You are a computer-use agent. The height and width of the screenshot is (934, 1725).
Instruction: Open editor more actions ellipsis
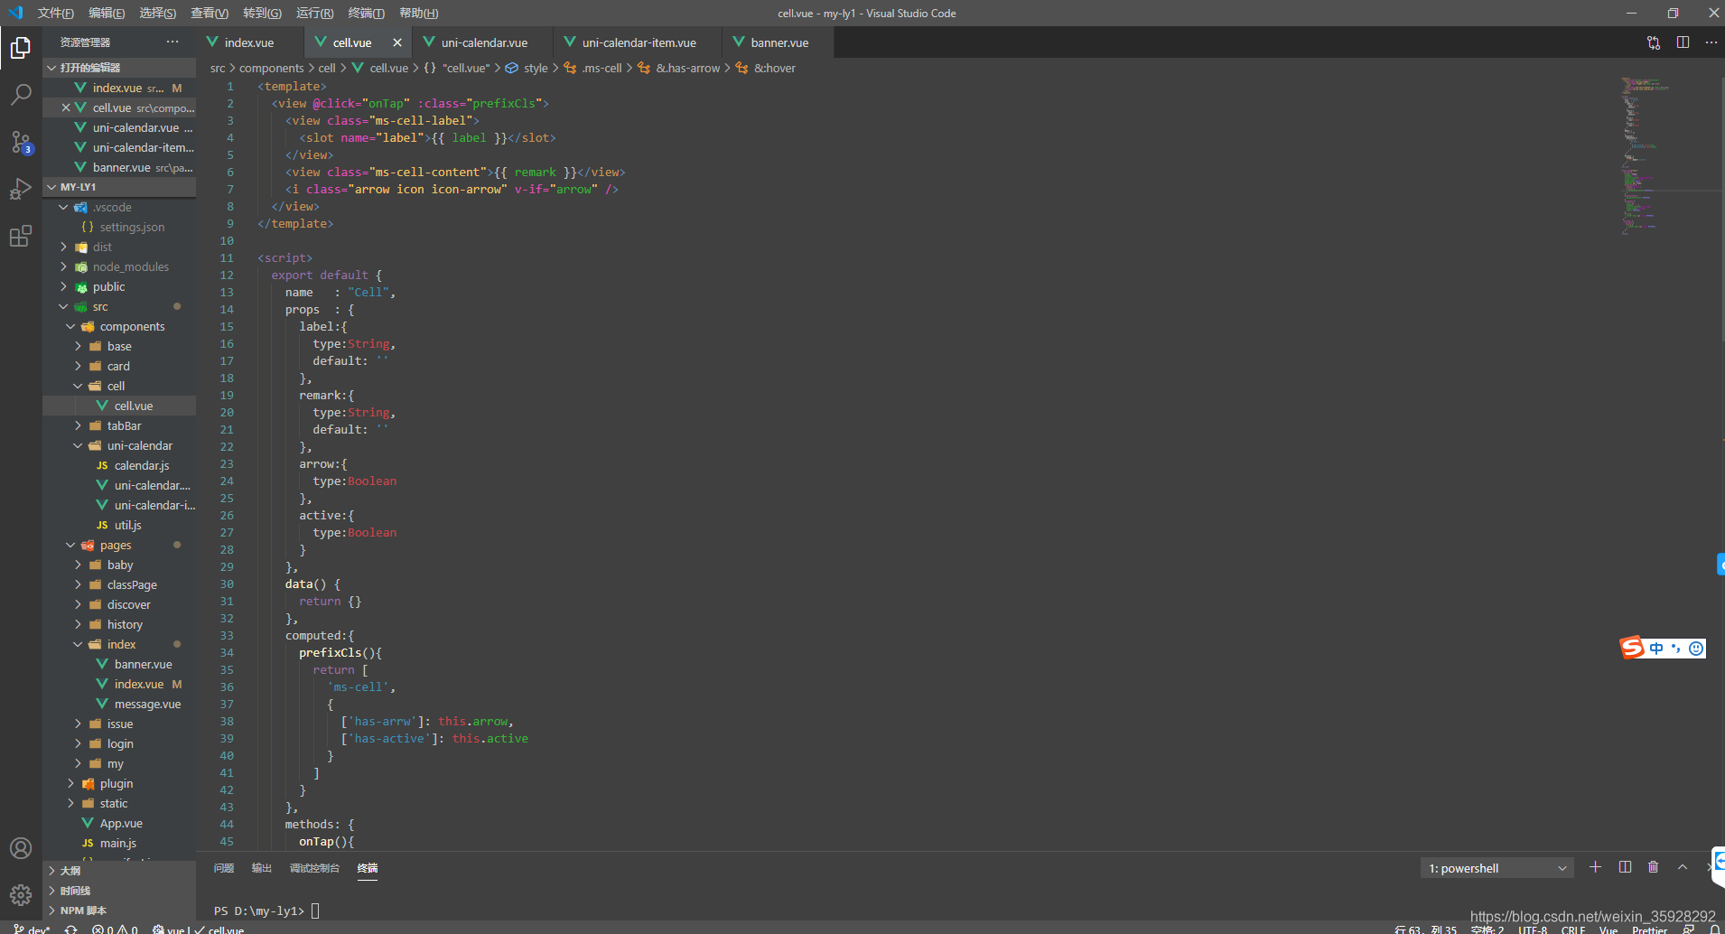[1711, 42]
